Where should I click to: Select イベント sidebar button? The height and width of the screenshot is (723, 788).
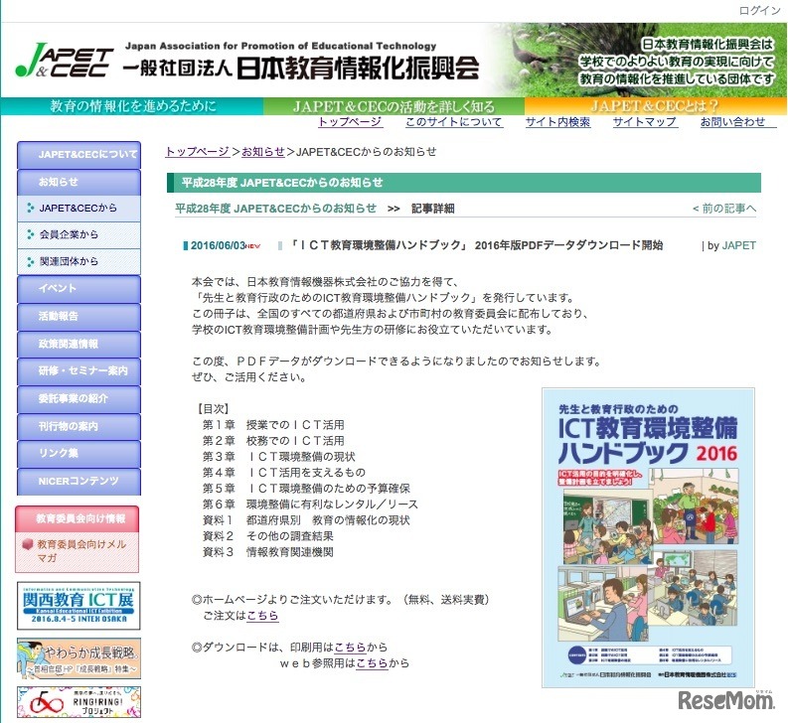[79, 289]
